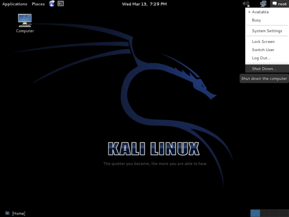The image size is (289, 217).
Task: Choose Log Out... from the user menu
Action: tap(267, 58)
